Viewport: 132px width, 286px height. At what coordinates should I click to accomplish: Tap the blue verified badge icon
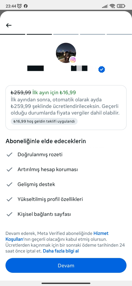(102, 69)
